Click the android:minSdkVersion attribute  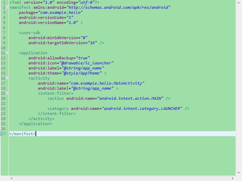53,38
